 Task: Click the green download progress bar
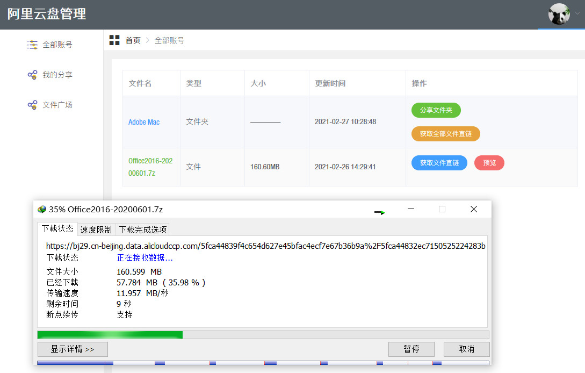tap(263, 334)
